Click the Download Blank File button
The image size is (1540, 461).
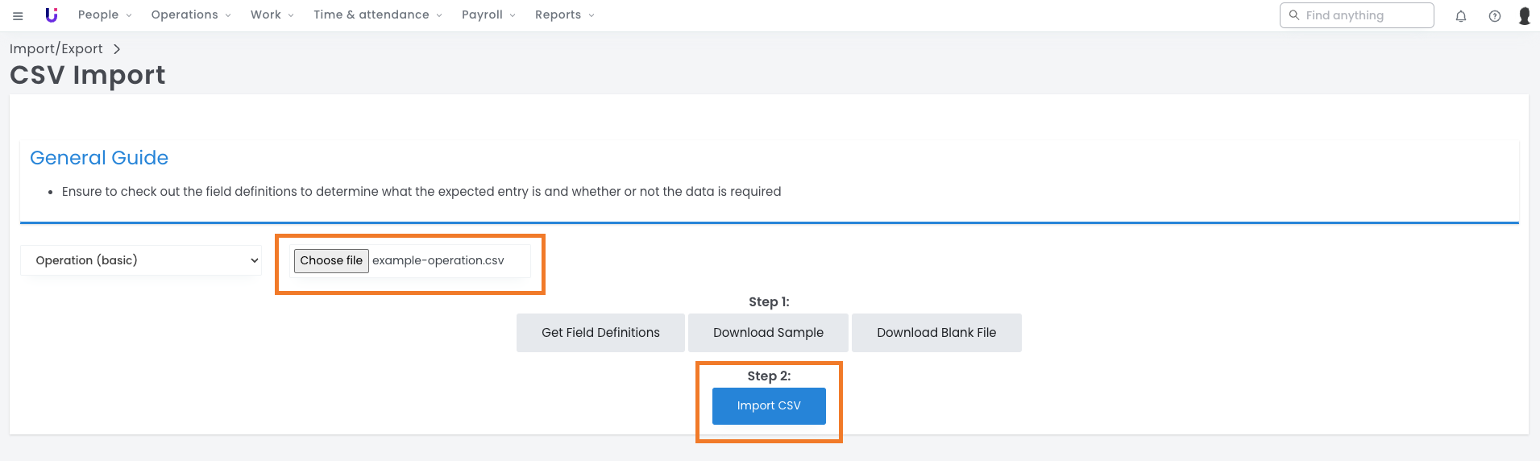[936, 333]
